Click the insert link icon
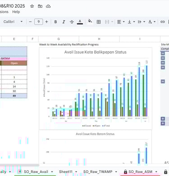169x176 pixels. [x=162, y=22]
